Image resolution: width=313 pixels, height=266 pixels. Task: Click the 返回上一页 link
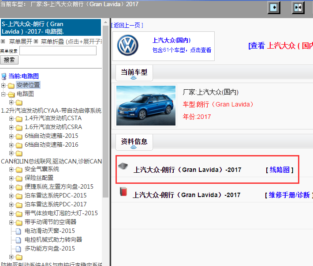127,25
